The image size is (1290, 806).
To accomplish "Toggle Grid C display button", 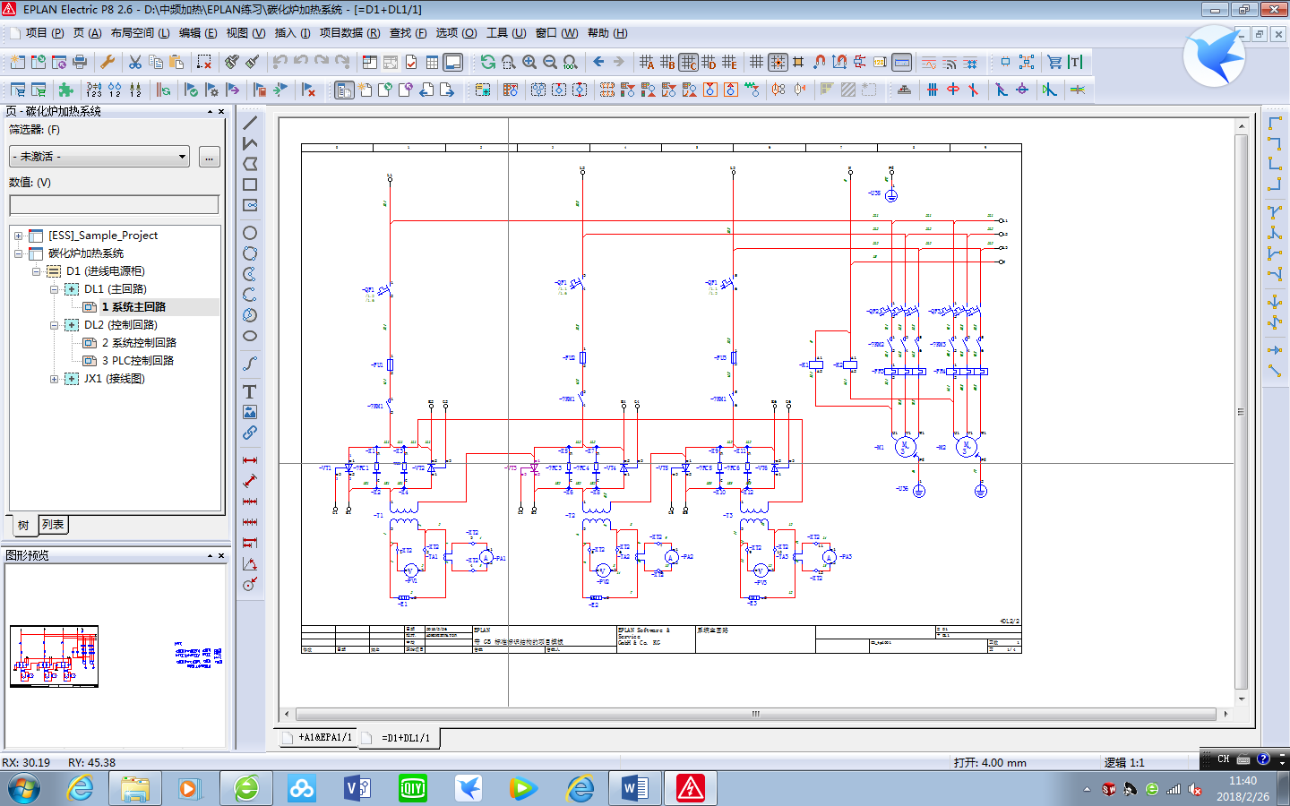I will click(x=688, y=62).
